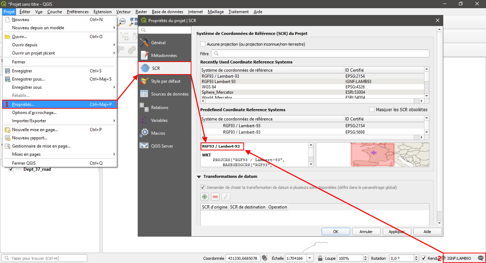Select the SCR section with globe icon

point(164,68)
